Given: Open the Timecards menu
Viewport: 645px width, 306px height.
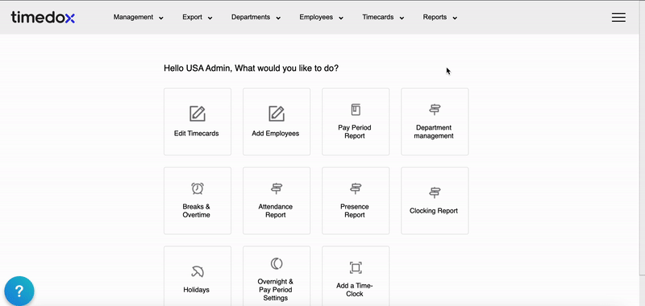Looking at the screenshot, I should pos(383,17).
